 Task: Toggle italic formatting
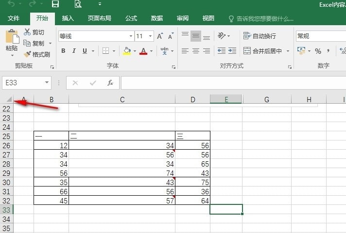point(74,51)
